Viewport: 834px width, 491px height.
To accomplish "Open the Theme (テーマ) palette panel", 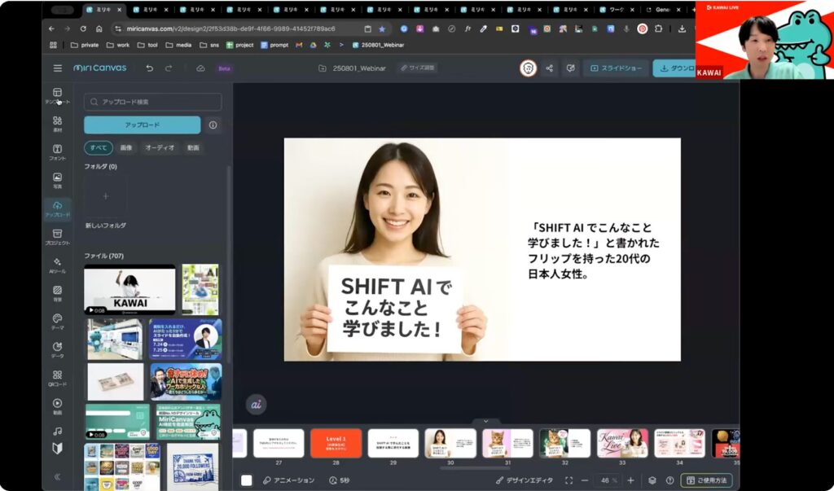I will coord(57,322).
